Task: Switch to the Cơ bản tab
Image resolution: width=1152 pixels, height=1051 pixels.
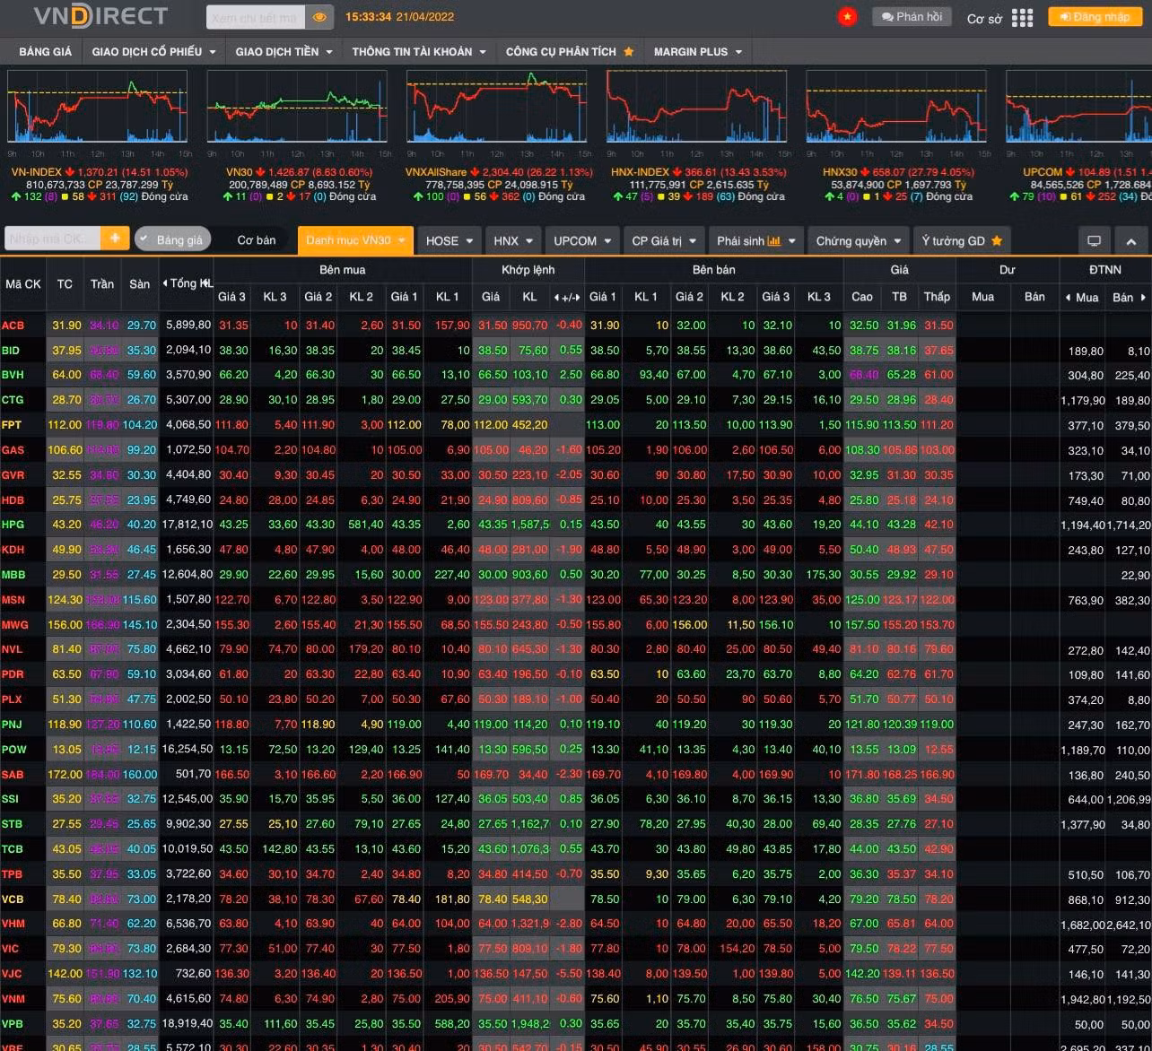Action: point(257,240)
